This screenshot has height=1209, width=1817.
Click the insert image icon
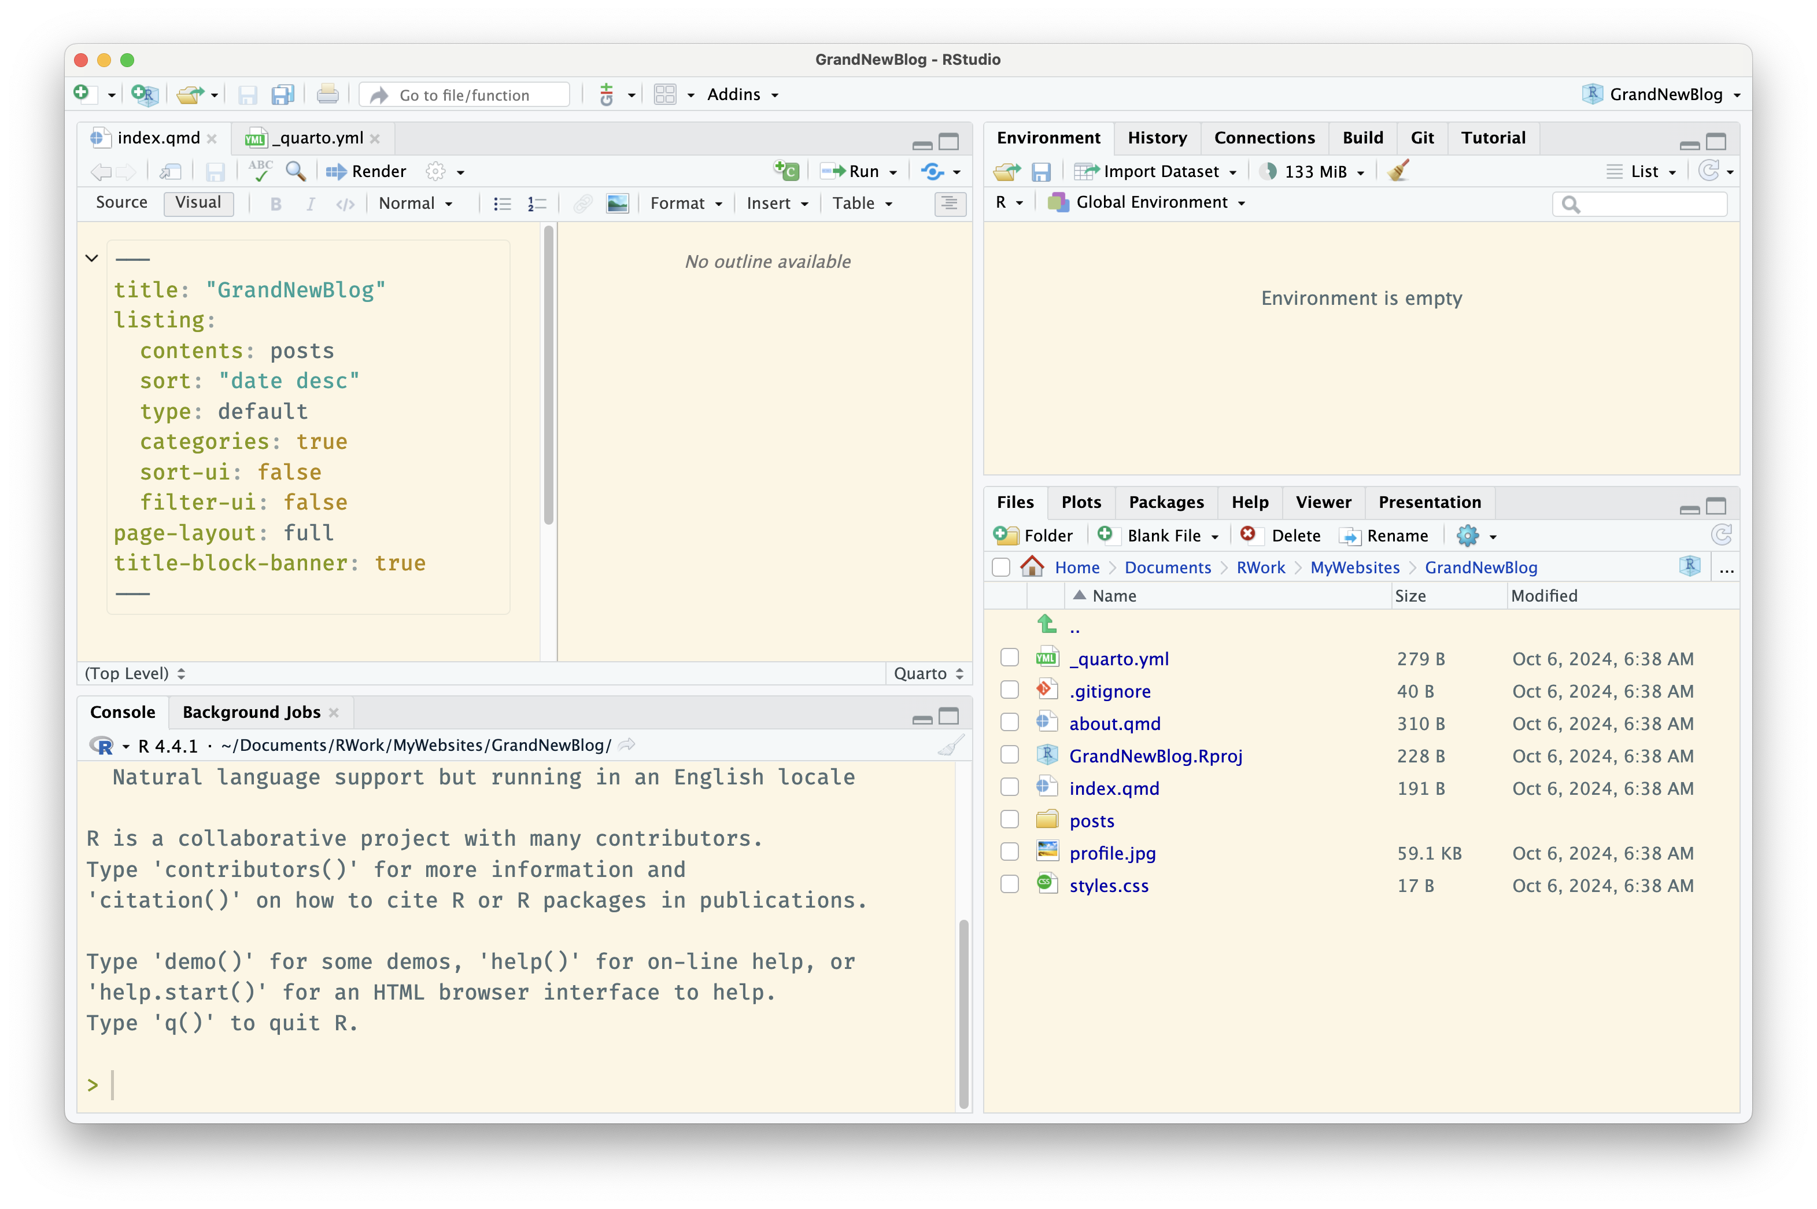(617, 204)
